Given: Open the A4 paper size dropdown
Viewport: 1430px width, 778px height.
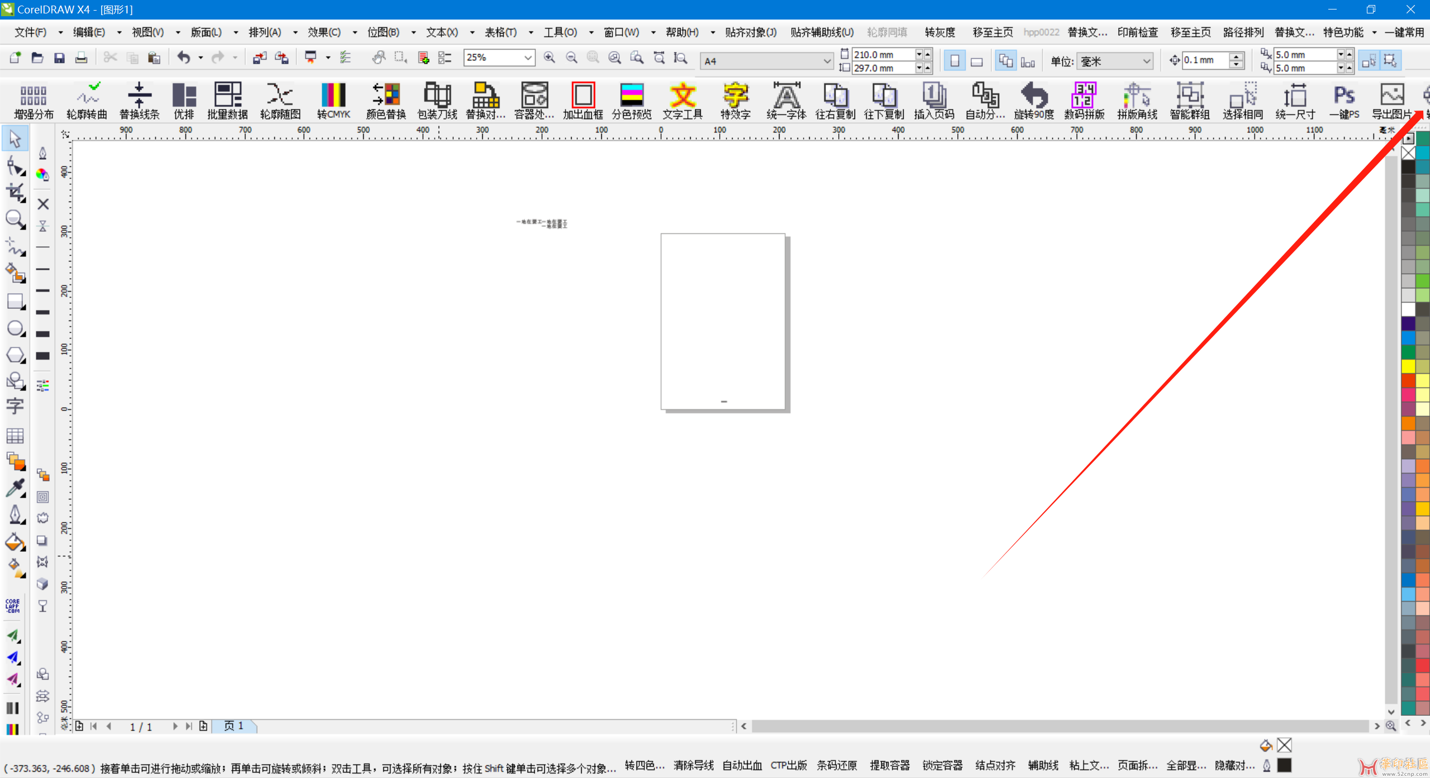Looking at the screenshot, I should pos(826,61).
